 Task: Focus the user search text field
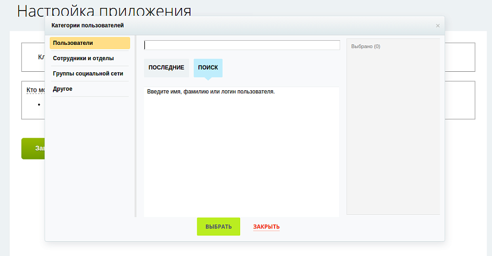point(242,45)
